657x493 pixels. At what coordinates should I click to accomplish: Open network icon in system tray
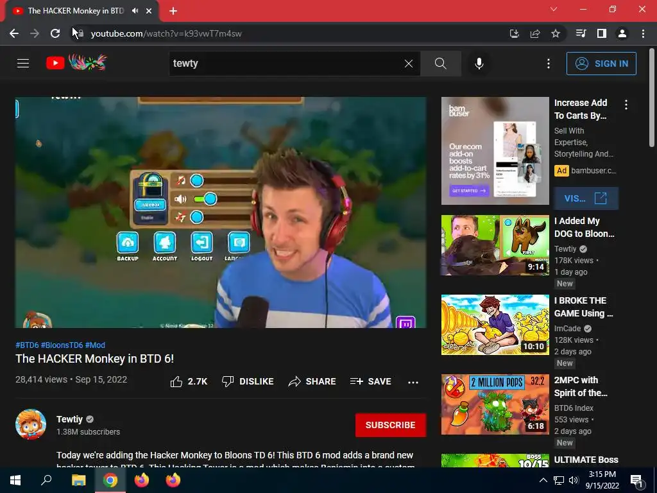559,480
